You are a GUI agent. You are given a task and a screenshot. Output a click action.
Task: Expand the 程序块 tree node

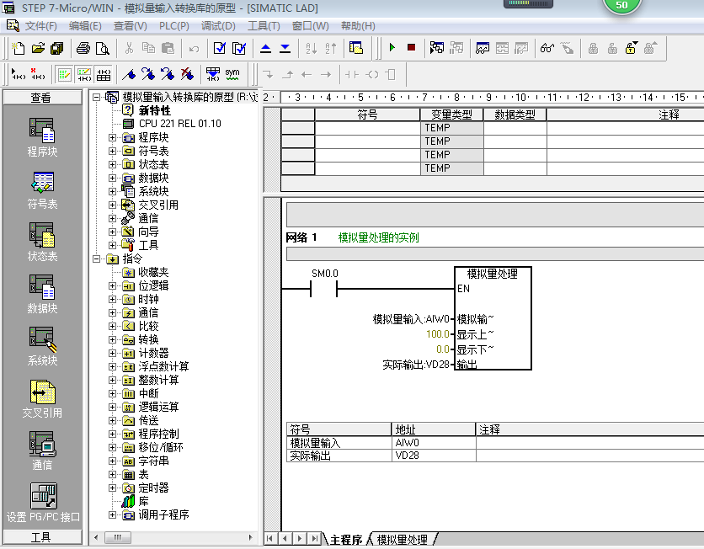(113, 137)
